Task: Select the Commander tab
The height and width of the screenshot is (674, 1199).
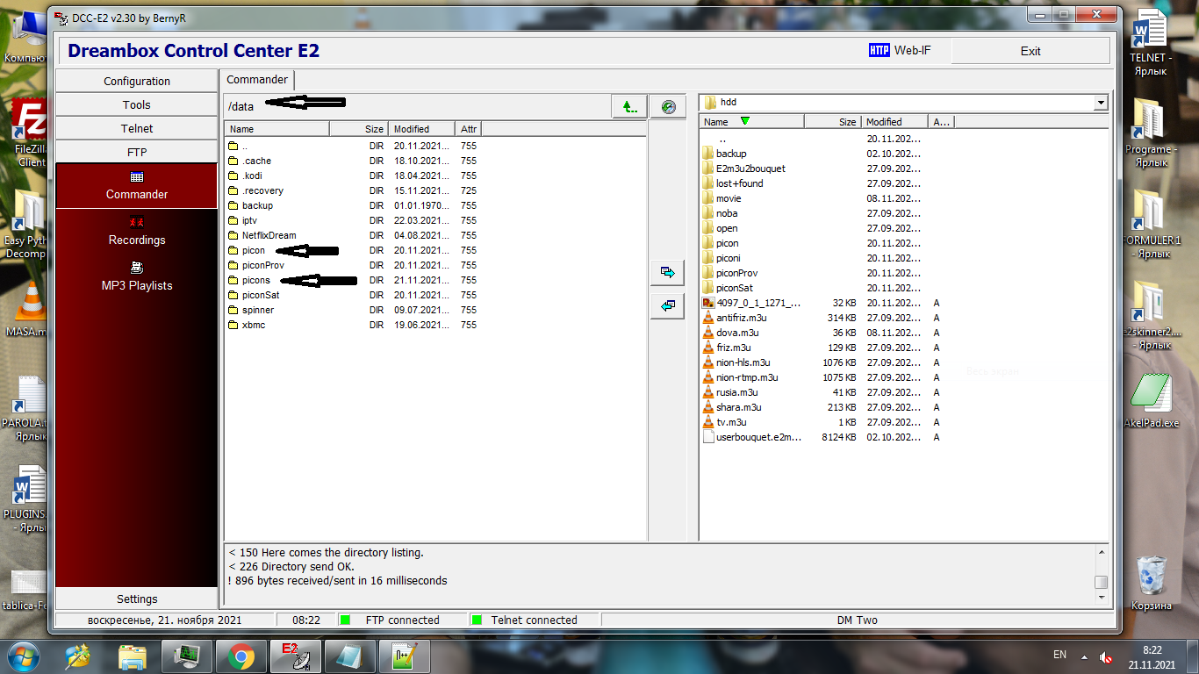Action: coord(257,80)
